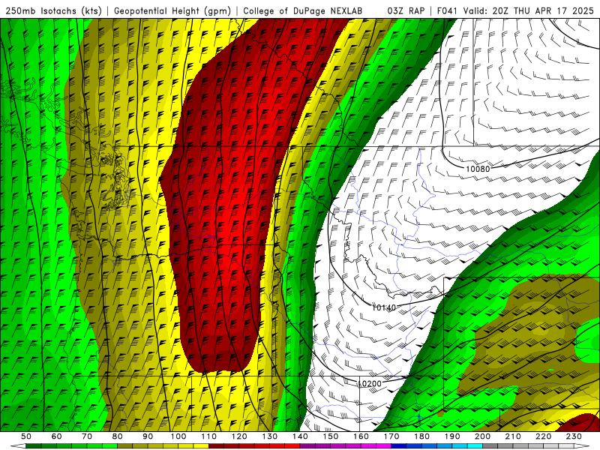Click the 130 value on the color scale
This screenshot has height=450, width=600.
[x=270, y=436]
